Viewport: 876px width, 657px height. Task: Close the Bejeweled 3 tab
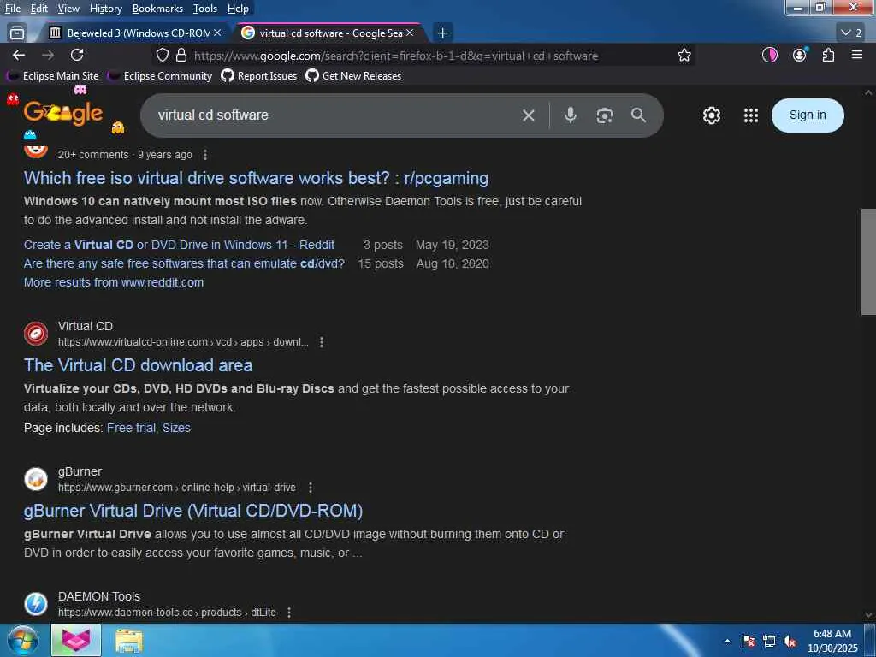click(x=217, y=33)
